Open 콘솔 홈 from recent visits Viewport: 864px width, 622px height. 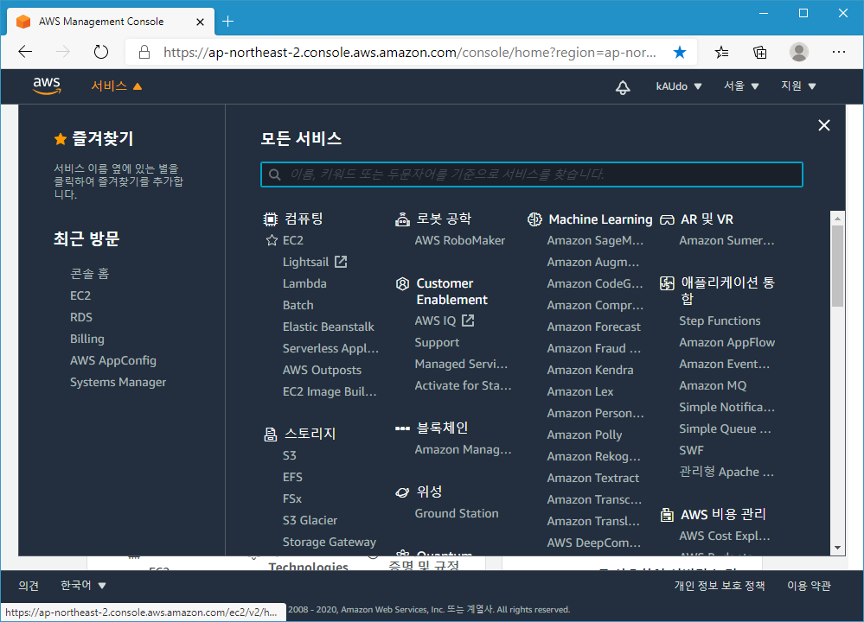(x=89, y=274)
